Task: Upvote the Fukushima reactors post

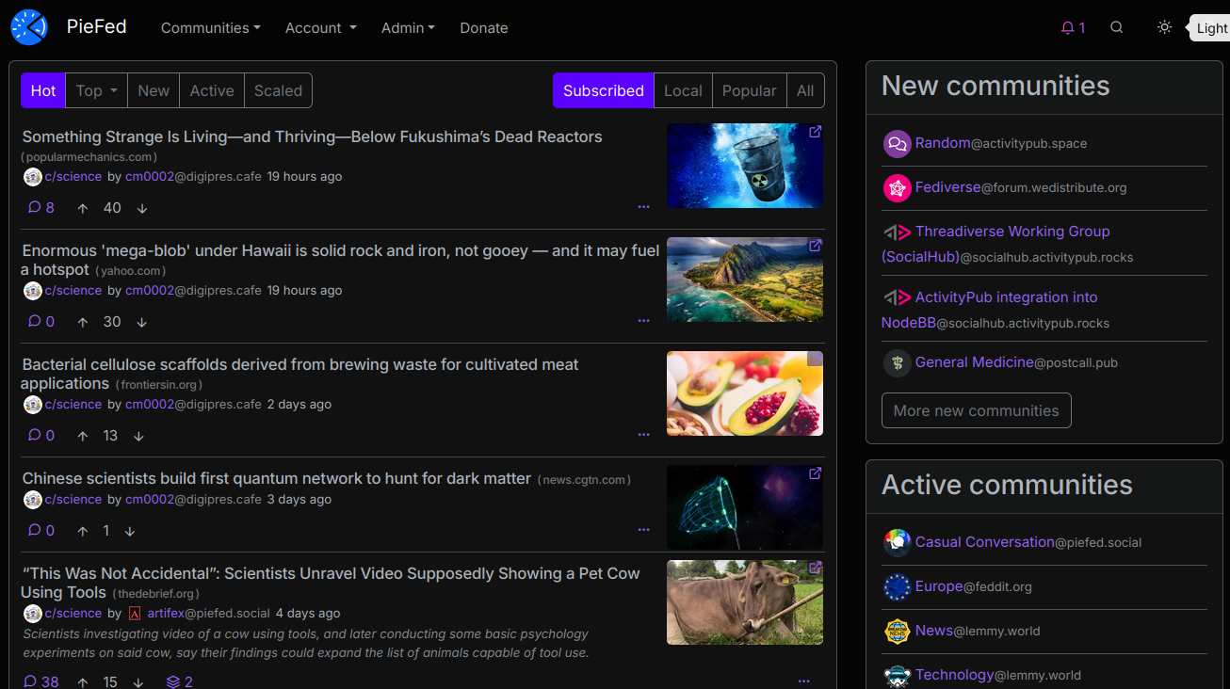Action: coord(83,208)
